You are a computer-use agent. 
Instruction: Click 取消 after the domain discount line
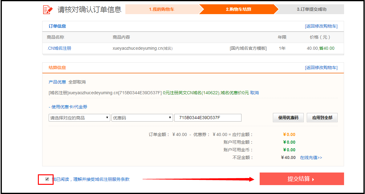point(254,93)
